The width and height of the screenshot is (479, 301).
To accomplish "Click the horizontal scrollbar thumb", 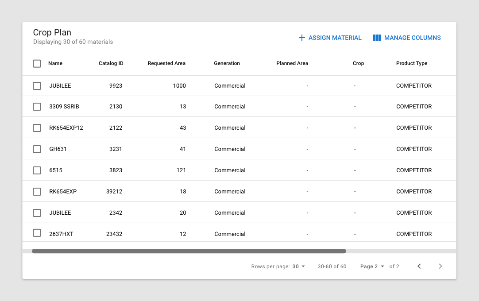I will click(189, 251).
